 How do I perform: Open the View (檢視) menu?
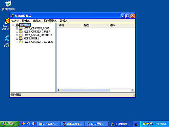pos(37,21)
